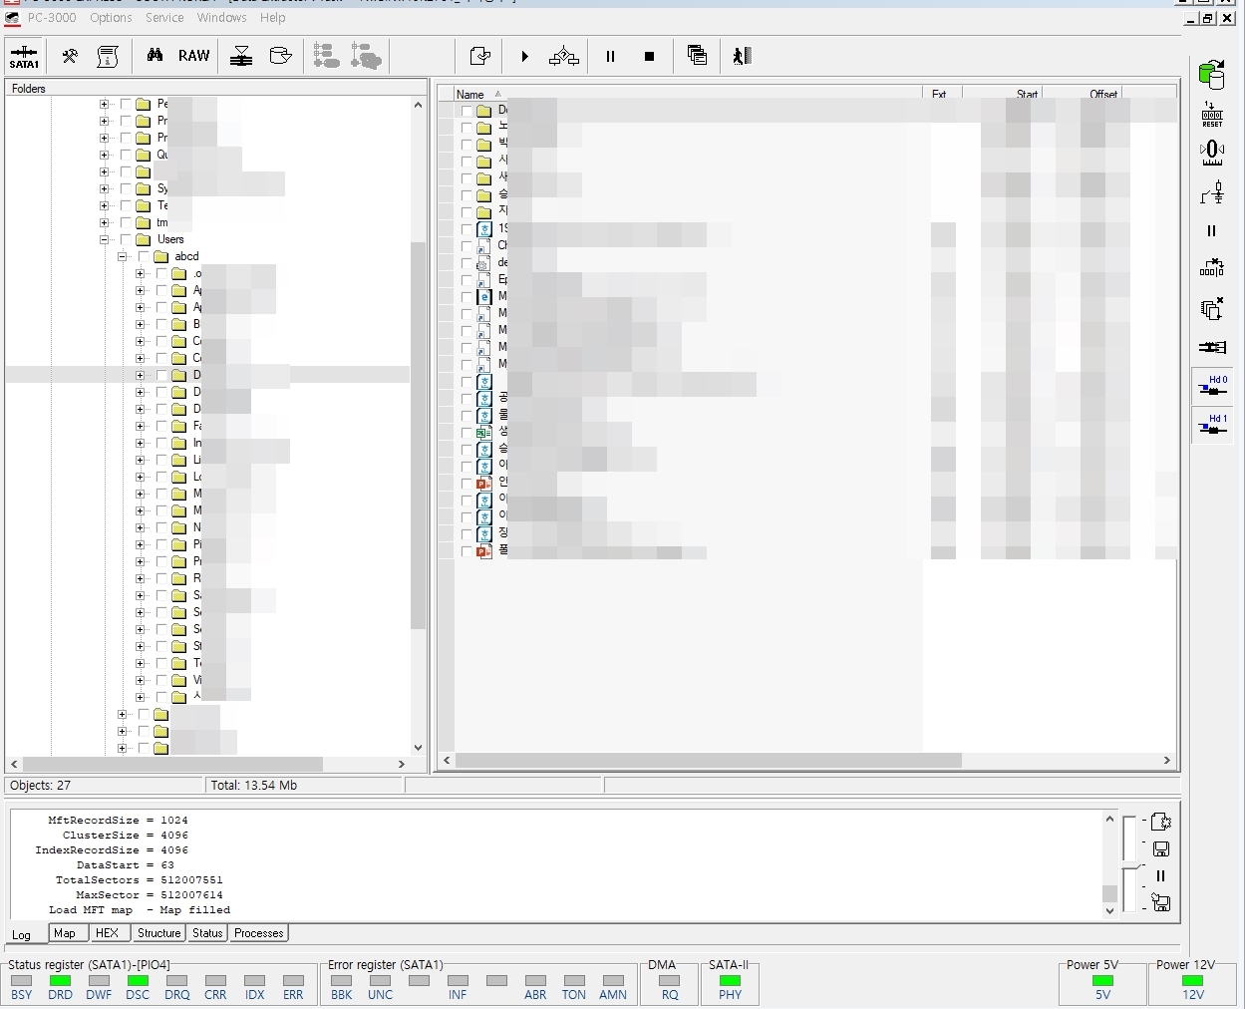1245x1009 pixels.
Task: Sort files by the Offset column header
Action: point(1083,94)
